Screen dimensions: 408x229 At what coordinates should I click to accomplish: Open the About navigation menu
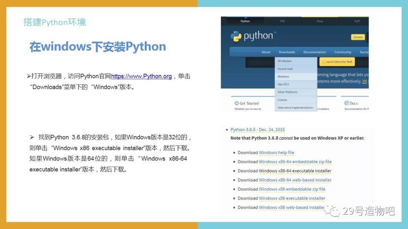coord(266,52)
